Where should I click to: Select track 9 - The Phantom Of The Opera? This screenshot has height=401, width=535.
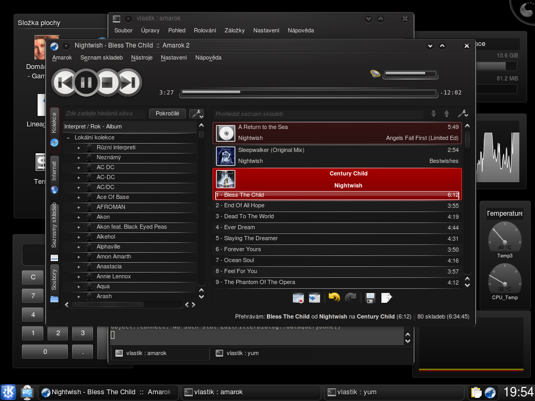[337, 282]
